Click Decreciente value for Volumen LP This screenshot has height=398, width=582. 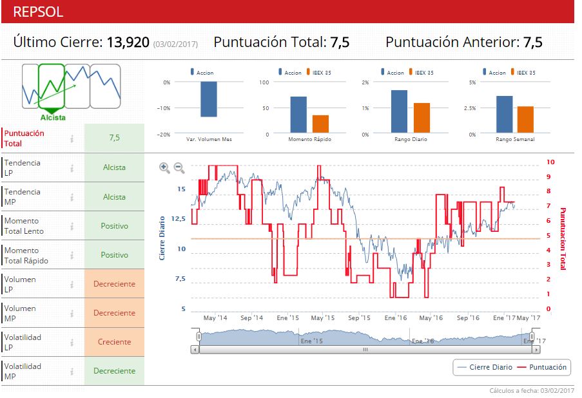114,284
